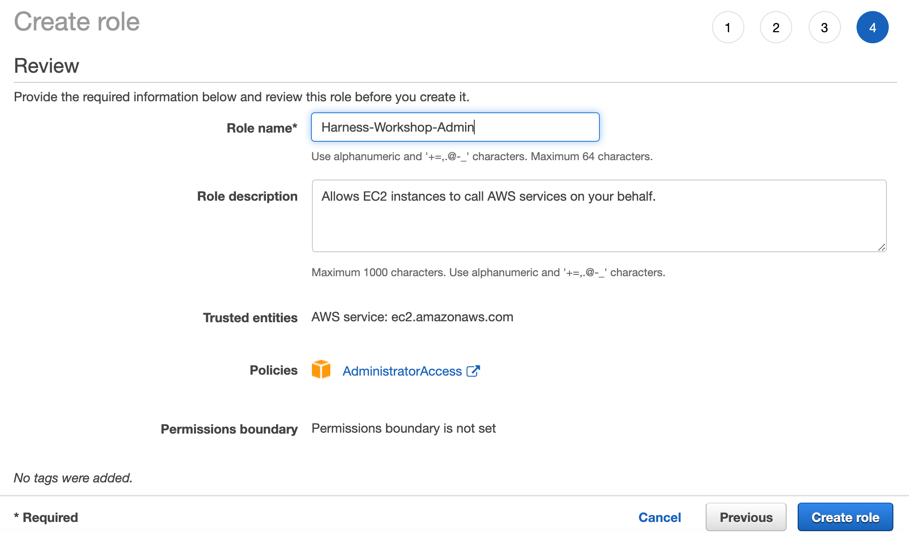The height and width of the screenshot is (533, 909).
Task: Go back with the Previous button
Action: [x=746, y=517]
